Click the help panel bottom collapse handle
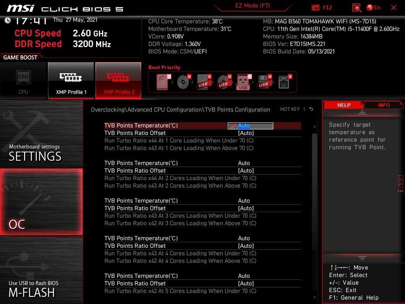 pyautogui.click(x=362, y=258)
